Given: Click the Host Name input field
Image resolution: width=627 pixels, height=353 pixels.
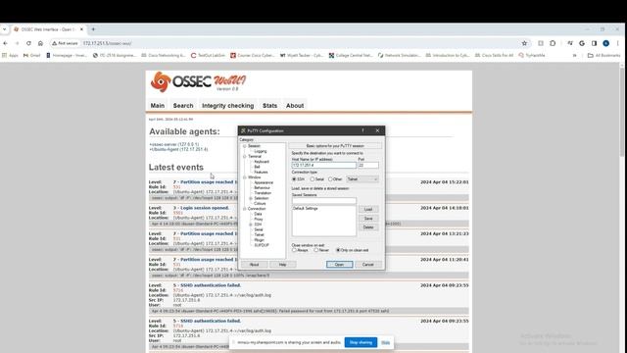Looking at the screenshot, I should [324, 166].
